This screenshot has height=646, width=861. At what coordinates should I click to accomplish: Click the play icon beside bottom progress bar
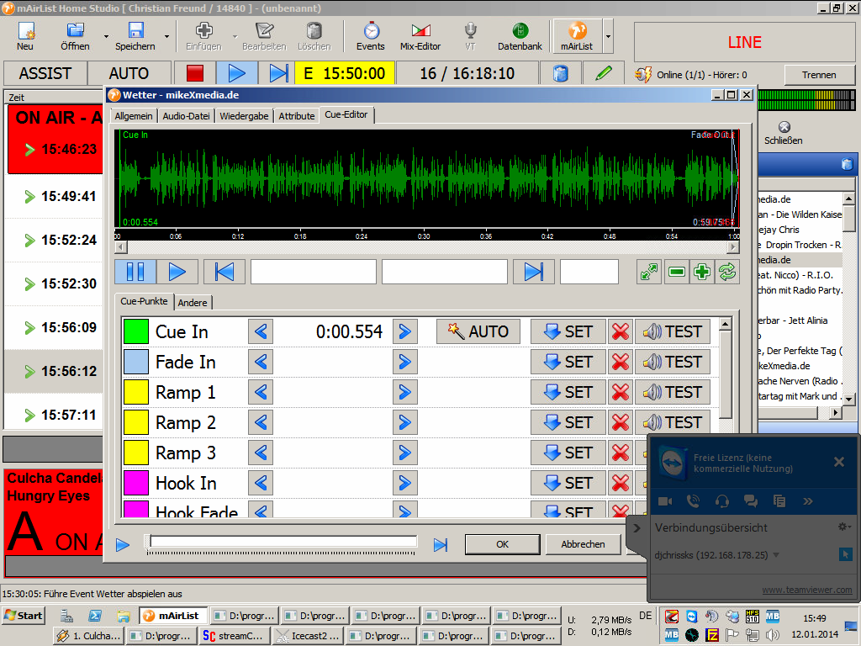(x=123, y=544)
